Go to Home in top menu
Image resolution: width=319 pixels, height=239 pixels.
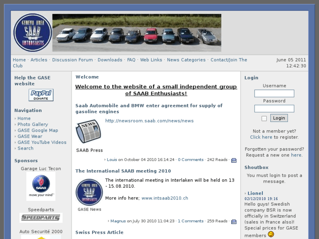tap(19, 60)
